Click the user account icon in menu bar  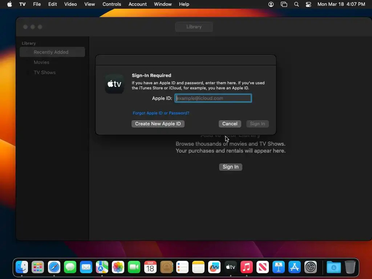[271, 4]
